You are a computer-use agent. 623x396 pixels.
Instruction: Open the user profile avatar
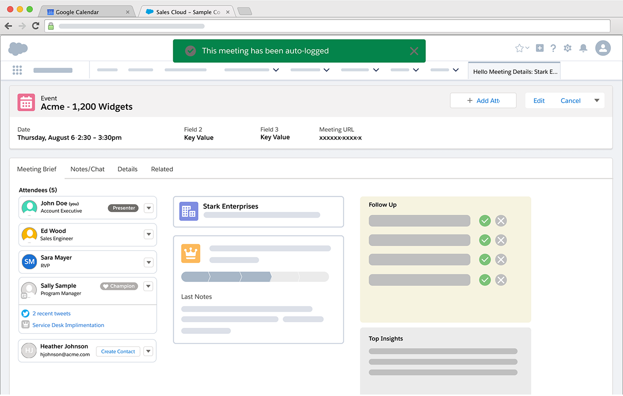tap(603, 48)
